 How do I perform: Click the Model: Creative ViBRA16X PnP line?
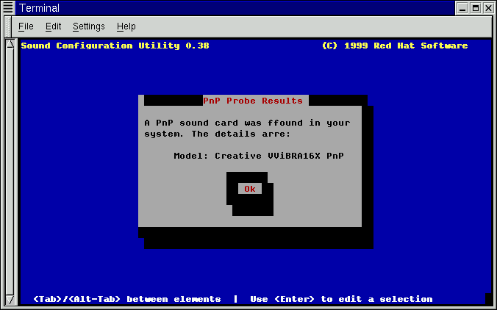tap(258, 156)
